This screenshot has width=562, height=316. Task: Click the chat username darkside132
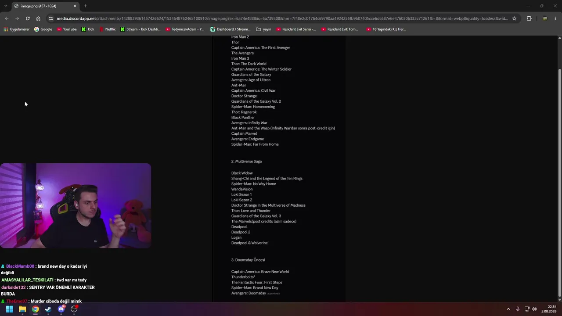point(13,287)
